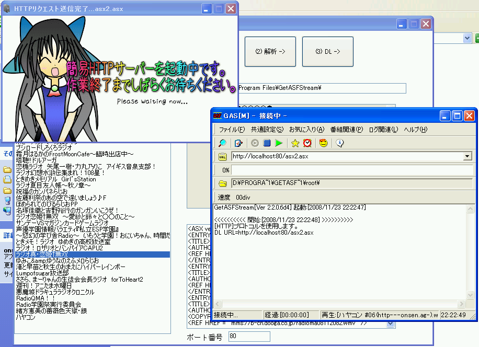Open お気に入り(A) menu
This screenshot has width=479, height=347.
(307, 130)
